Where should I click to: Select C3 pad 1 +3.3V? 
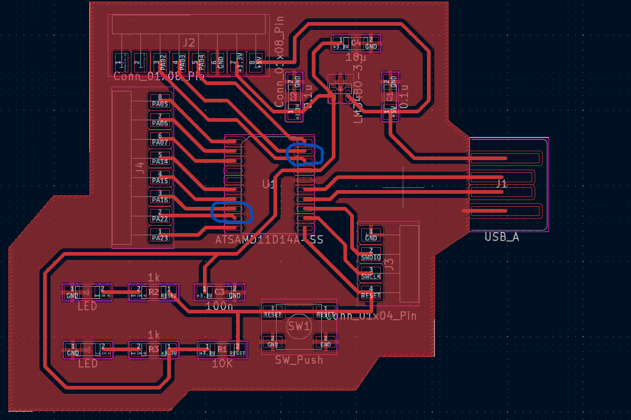(205, 292)
